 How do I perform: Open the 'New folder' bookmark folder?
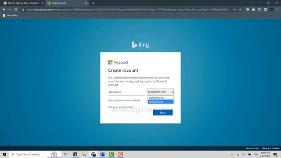point(10,16)
